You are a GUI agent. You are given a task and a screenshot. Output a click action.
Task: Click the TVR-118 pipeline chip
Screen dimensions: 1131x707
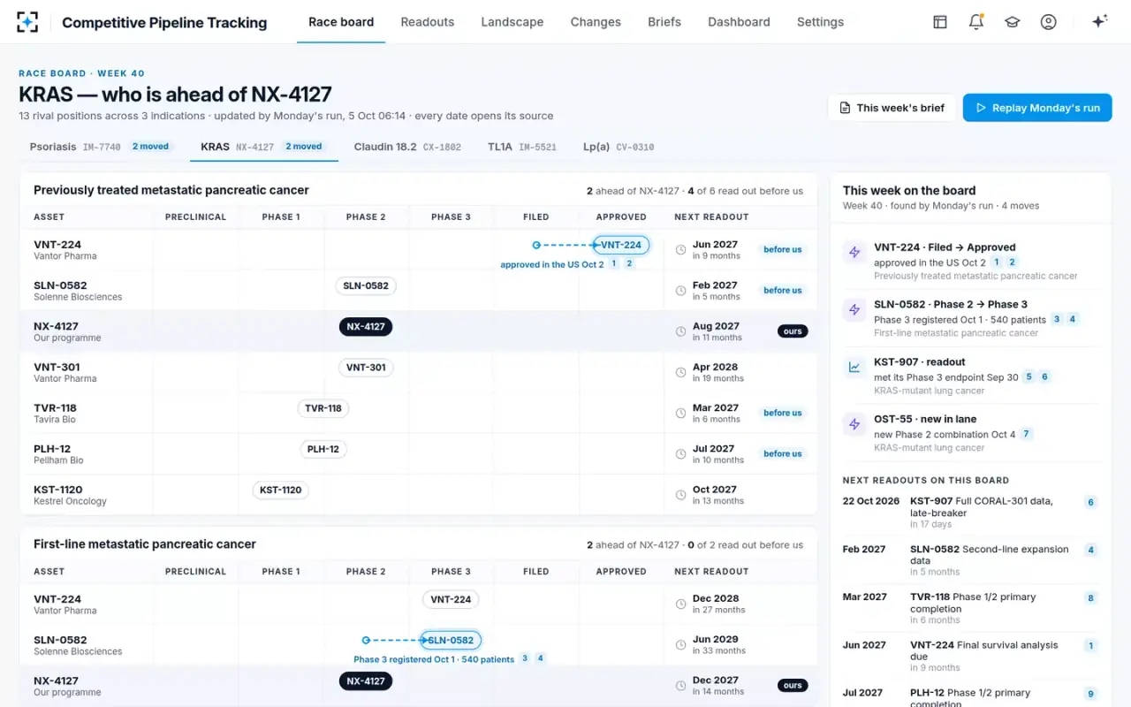tap(323, 408)
